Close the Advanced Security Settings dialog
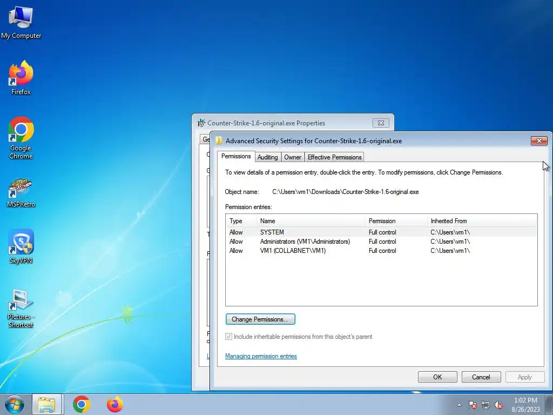The height and width of the screenshot is (415, 553). (x=539, y=140)
